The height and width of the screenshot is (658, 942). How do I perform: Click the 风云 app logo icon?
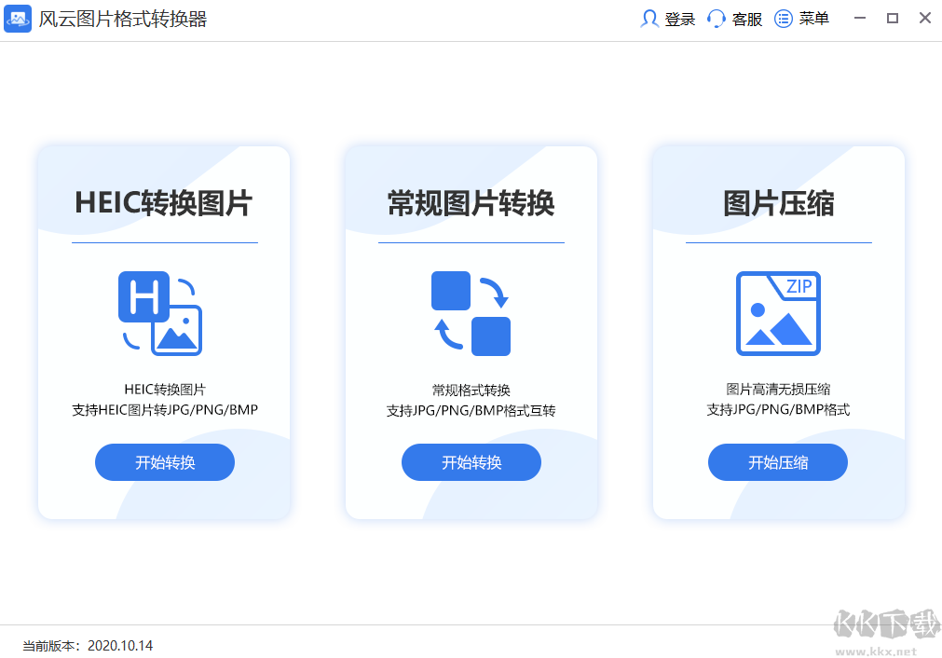pos(18,18)
